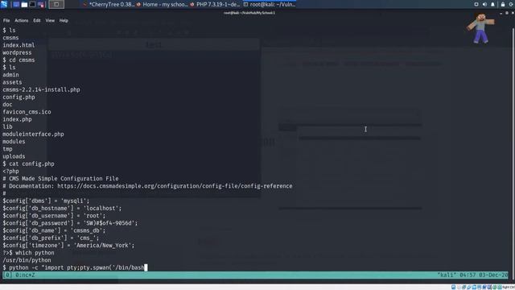Click the 'config.php' listing entry

pos(19,97)
